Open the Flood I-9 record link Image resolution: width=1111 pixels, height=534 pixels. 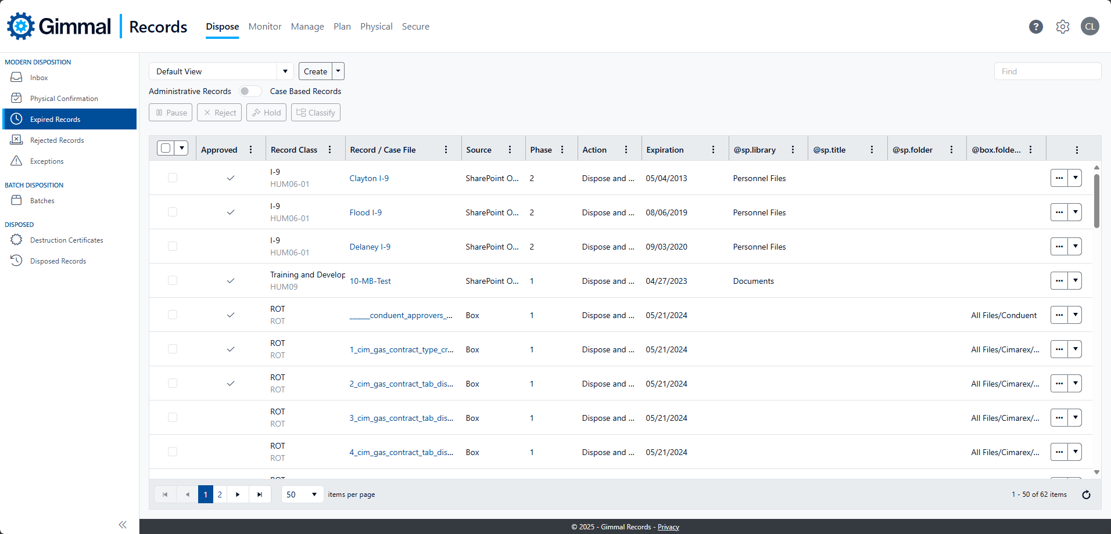pos(365,212)
